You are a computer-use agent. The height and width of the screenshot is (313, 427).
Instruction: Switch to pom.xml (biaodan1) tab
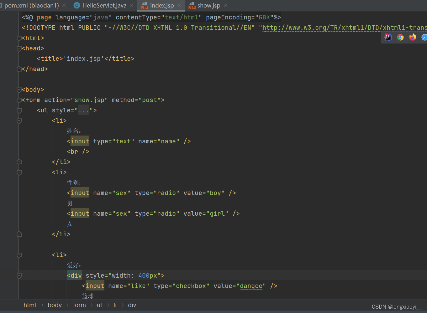coord(31,5)
